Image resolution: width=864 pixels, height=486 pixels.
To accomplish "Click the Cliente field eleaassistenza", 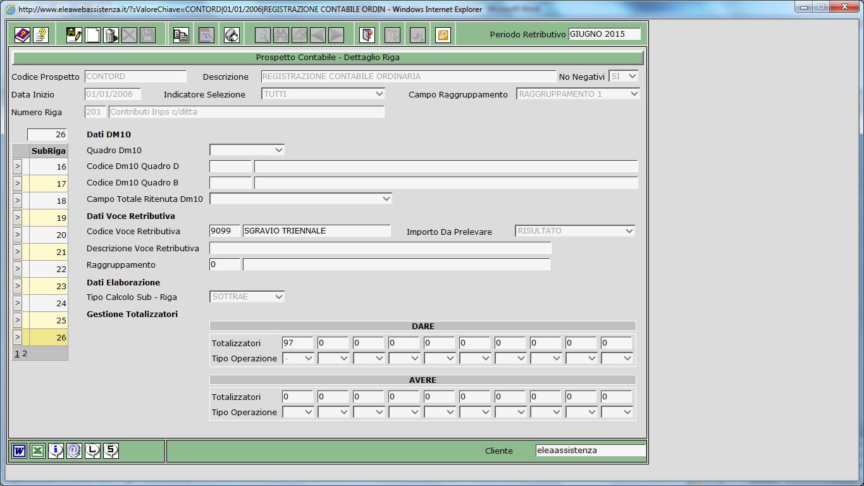I will pyautogui.click(x=590, y=451).
